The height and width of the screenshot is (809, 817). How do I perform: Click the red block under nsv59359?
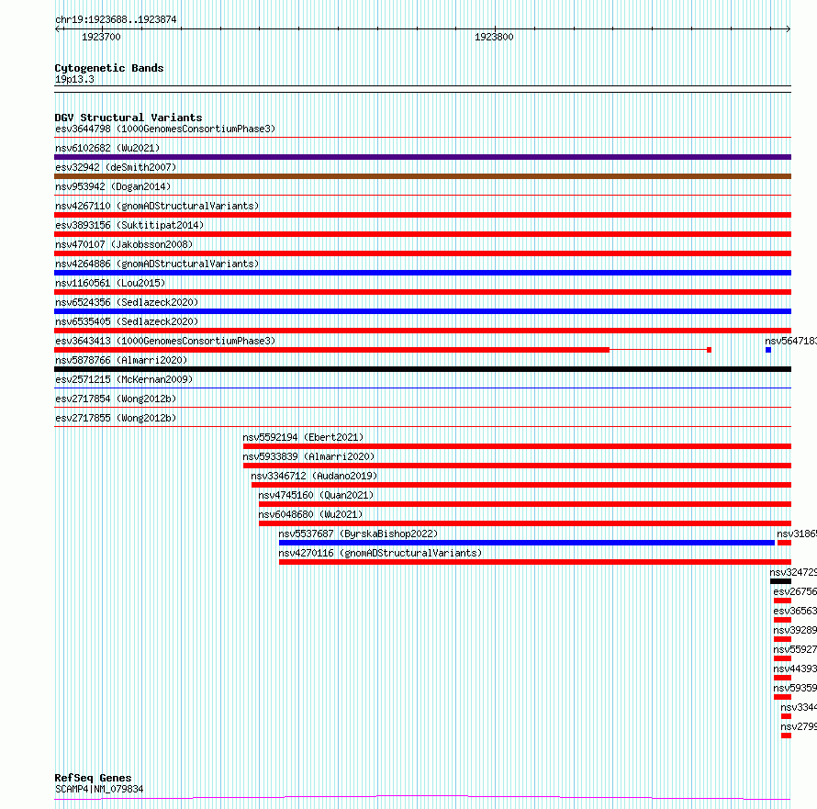click(783, 697)
